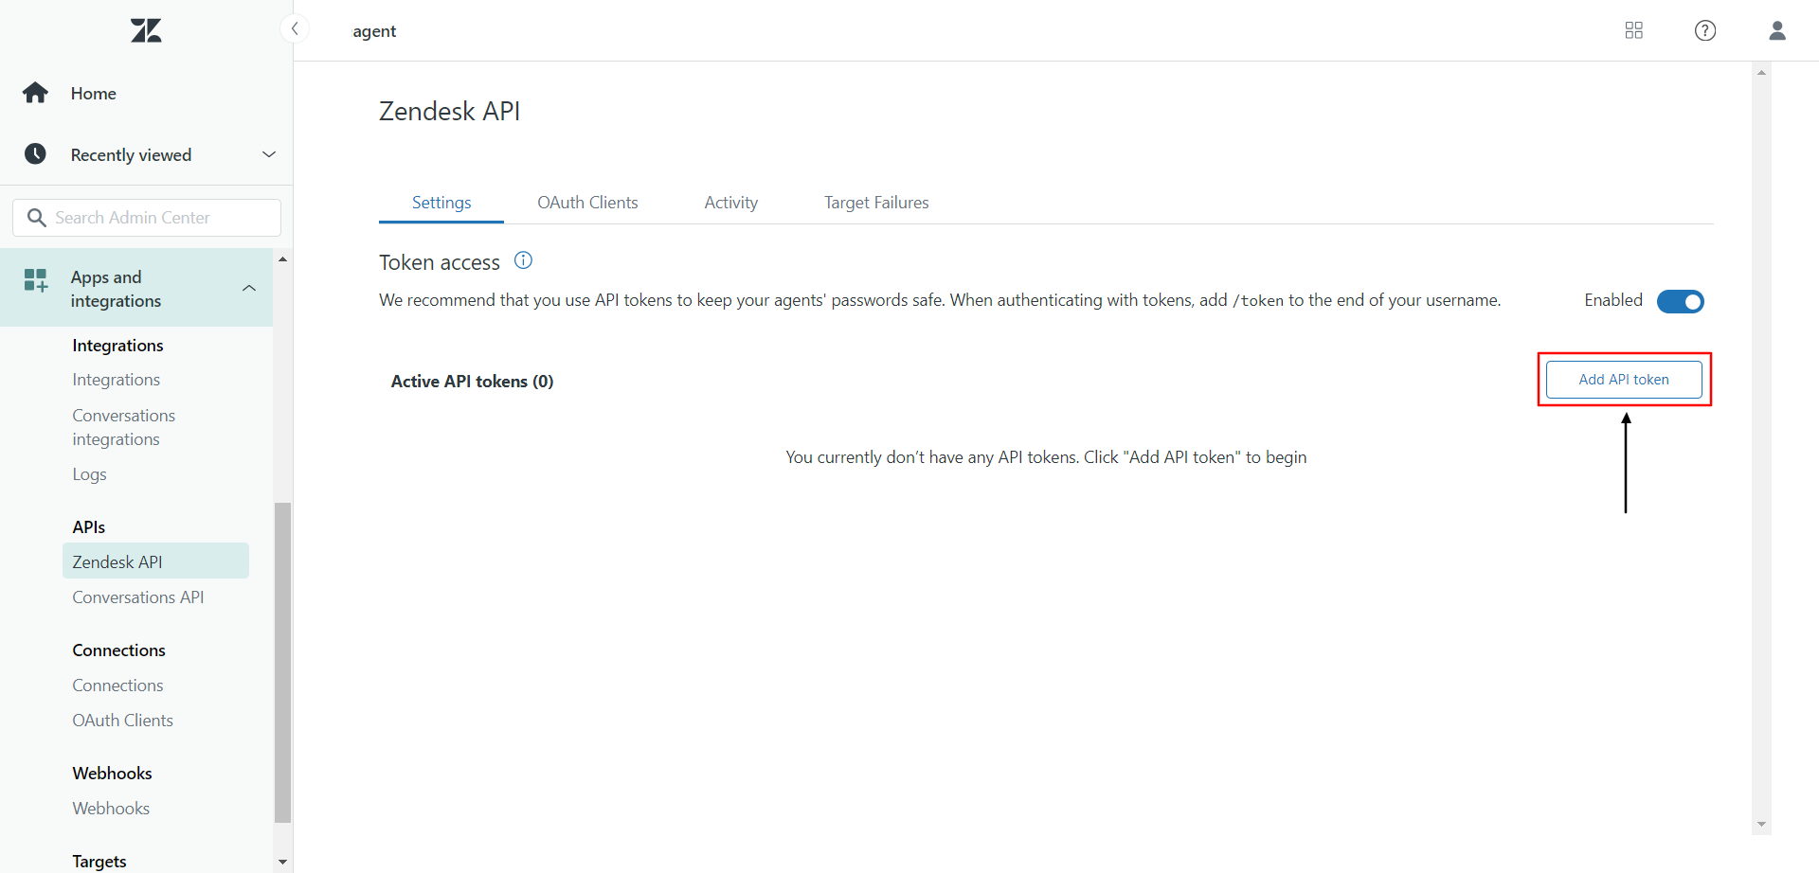Open Connections link under Connections heading
The image size is (1819, 873).
click(x=117, y=686)
